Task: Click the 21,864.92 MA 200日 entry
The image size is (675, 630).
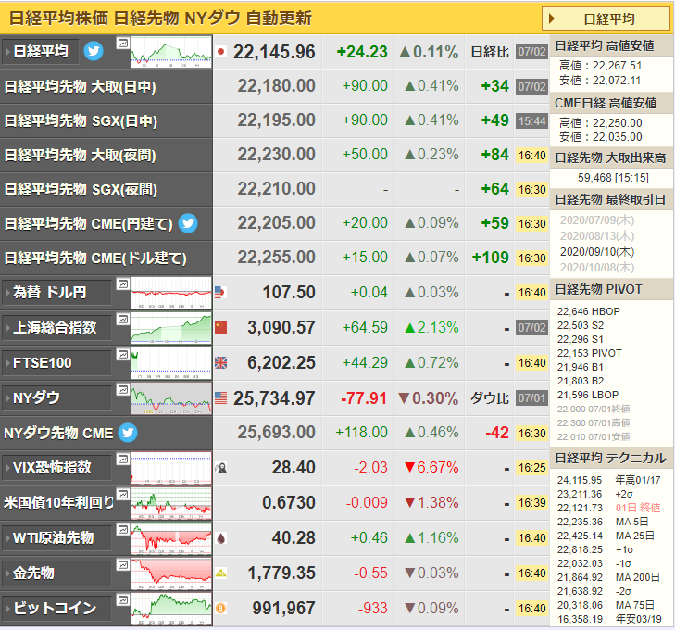Action: (608, 577)
